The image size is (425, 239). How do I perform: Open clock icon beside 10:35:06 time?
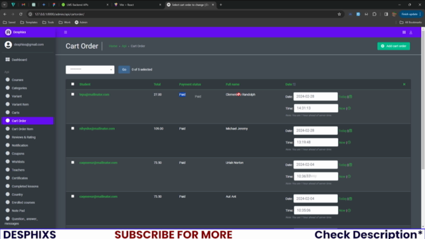tap(349, 210)
